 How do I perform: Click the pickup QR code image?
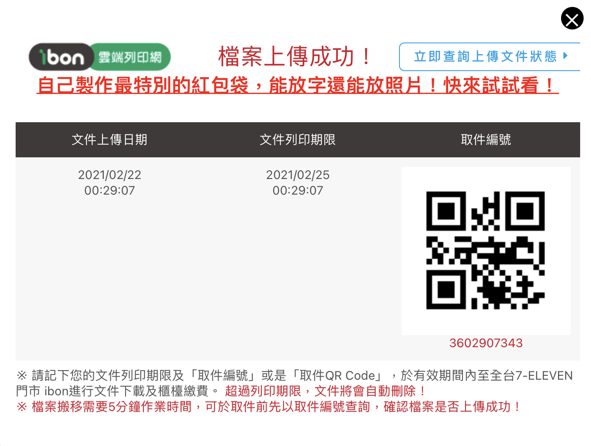pyautogui.click(x=485, y=251)
